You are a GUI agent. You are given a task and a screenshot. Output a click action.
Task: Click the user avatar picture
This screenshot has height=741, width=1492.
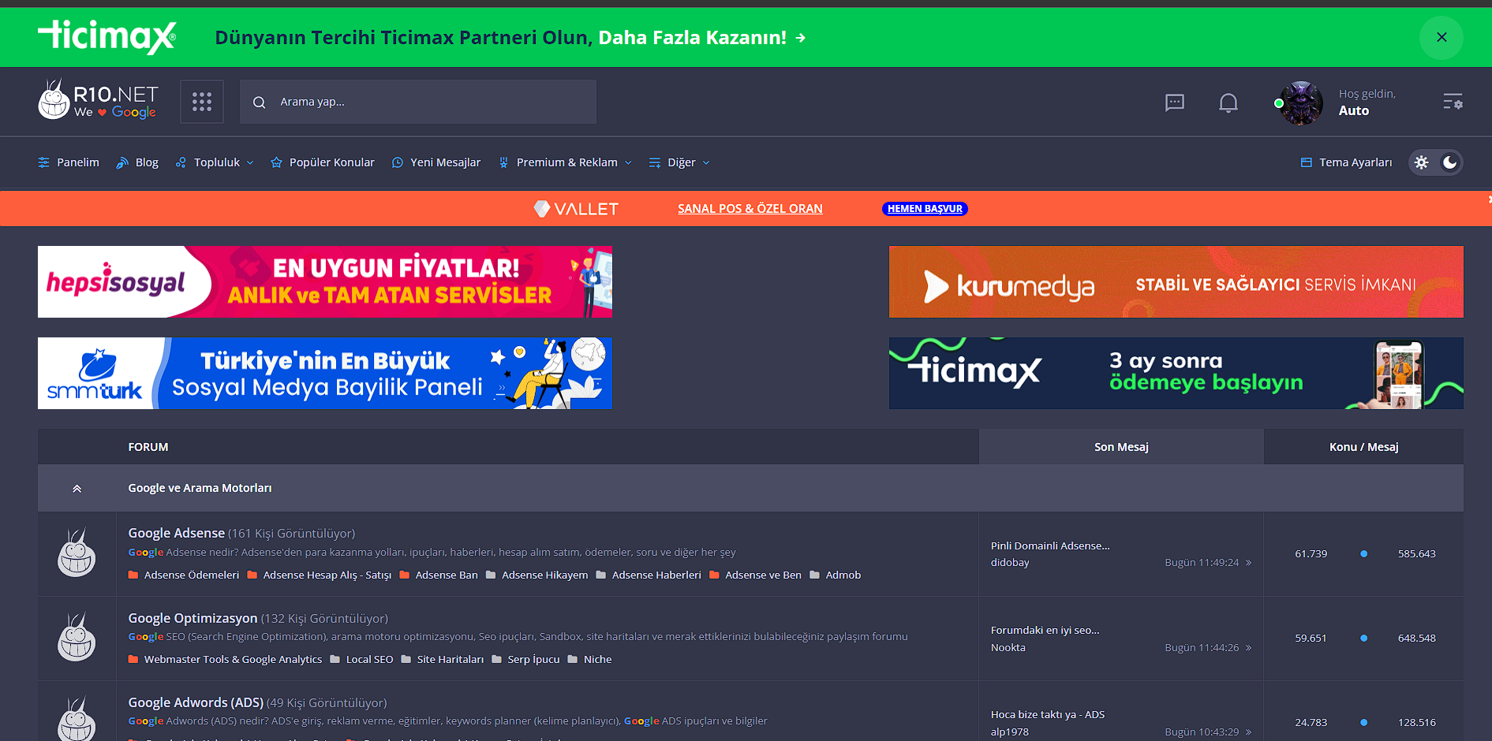tap(1300, 103)
